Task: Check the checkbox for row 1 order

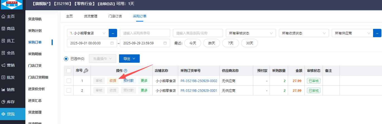Action: tap(69, 81)
